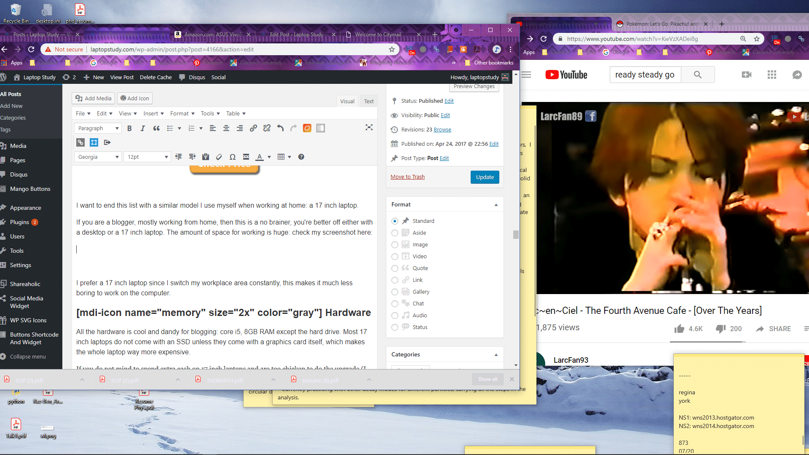Click the Move to Trash link
This screenshot has height=455, width=809.
407,177
